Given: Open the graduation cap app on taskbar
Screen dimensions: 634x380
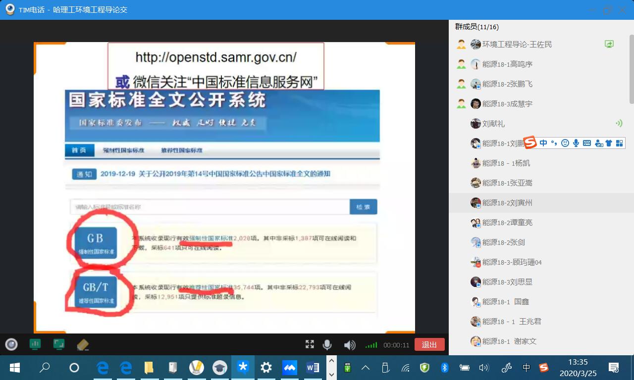Looking at the screenshot, I should pyautogui.click(x=219, y=368).
